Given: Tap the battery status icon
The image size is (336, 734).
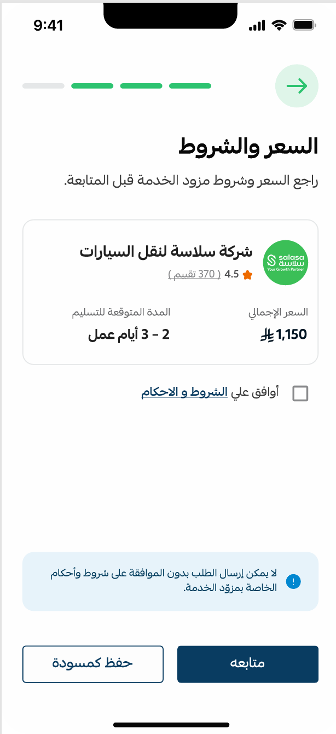Looking at the screenshot, I should tap(304, 25).
